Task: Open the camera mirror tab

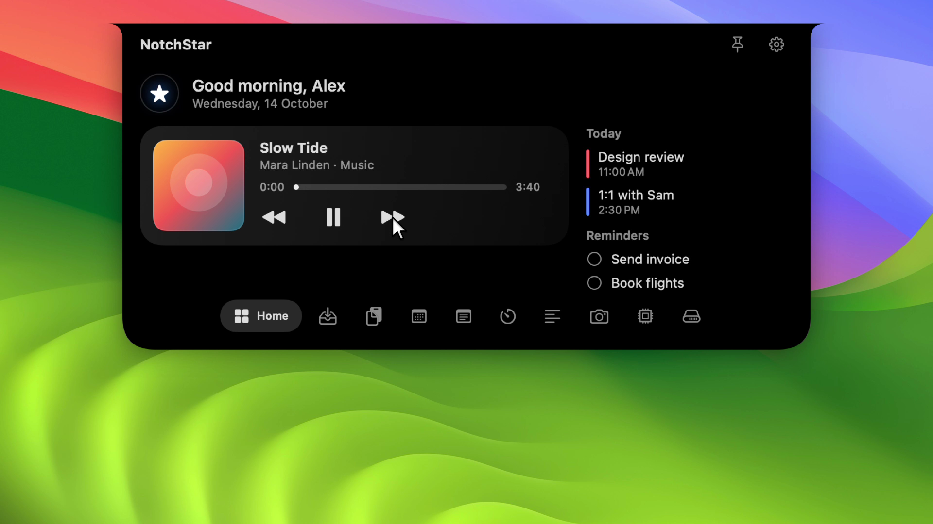Action: [599, 316]
